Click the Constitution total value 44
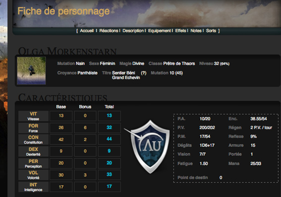The width and height of the screenshot is (281, 197). click(110, 139)
